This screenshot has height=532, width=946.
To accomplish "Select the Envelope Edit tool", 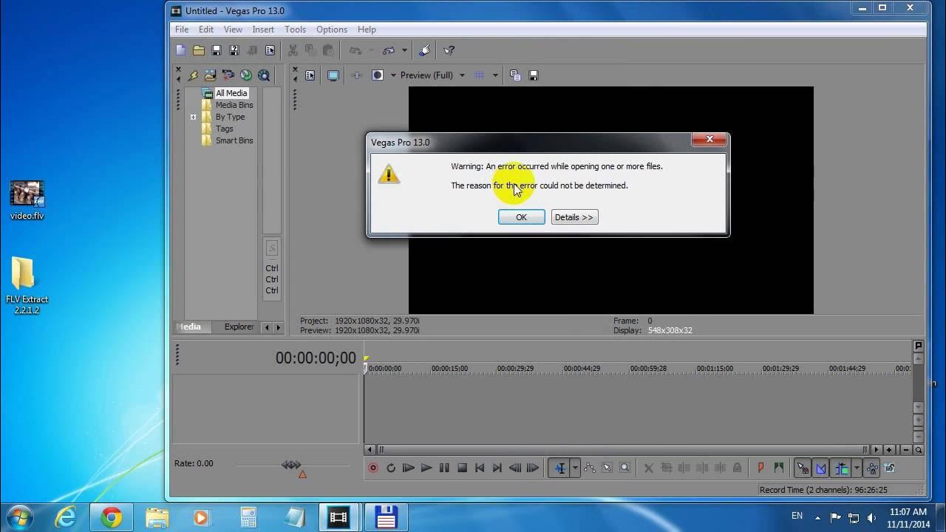I will pos(590,468).
